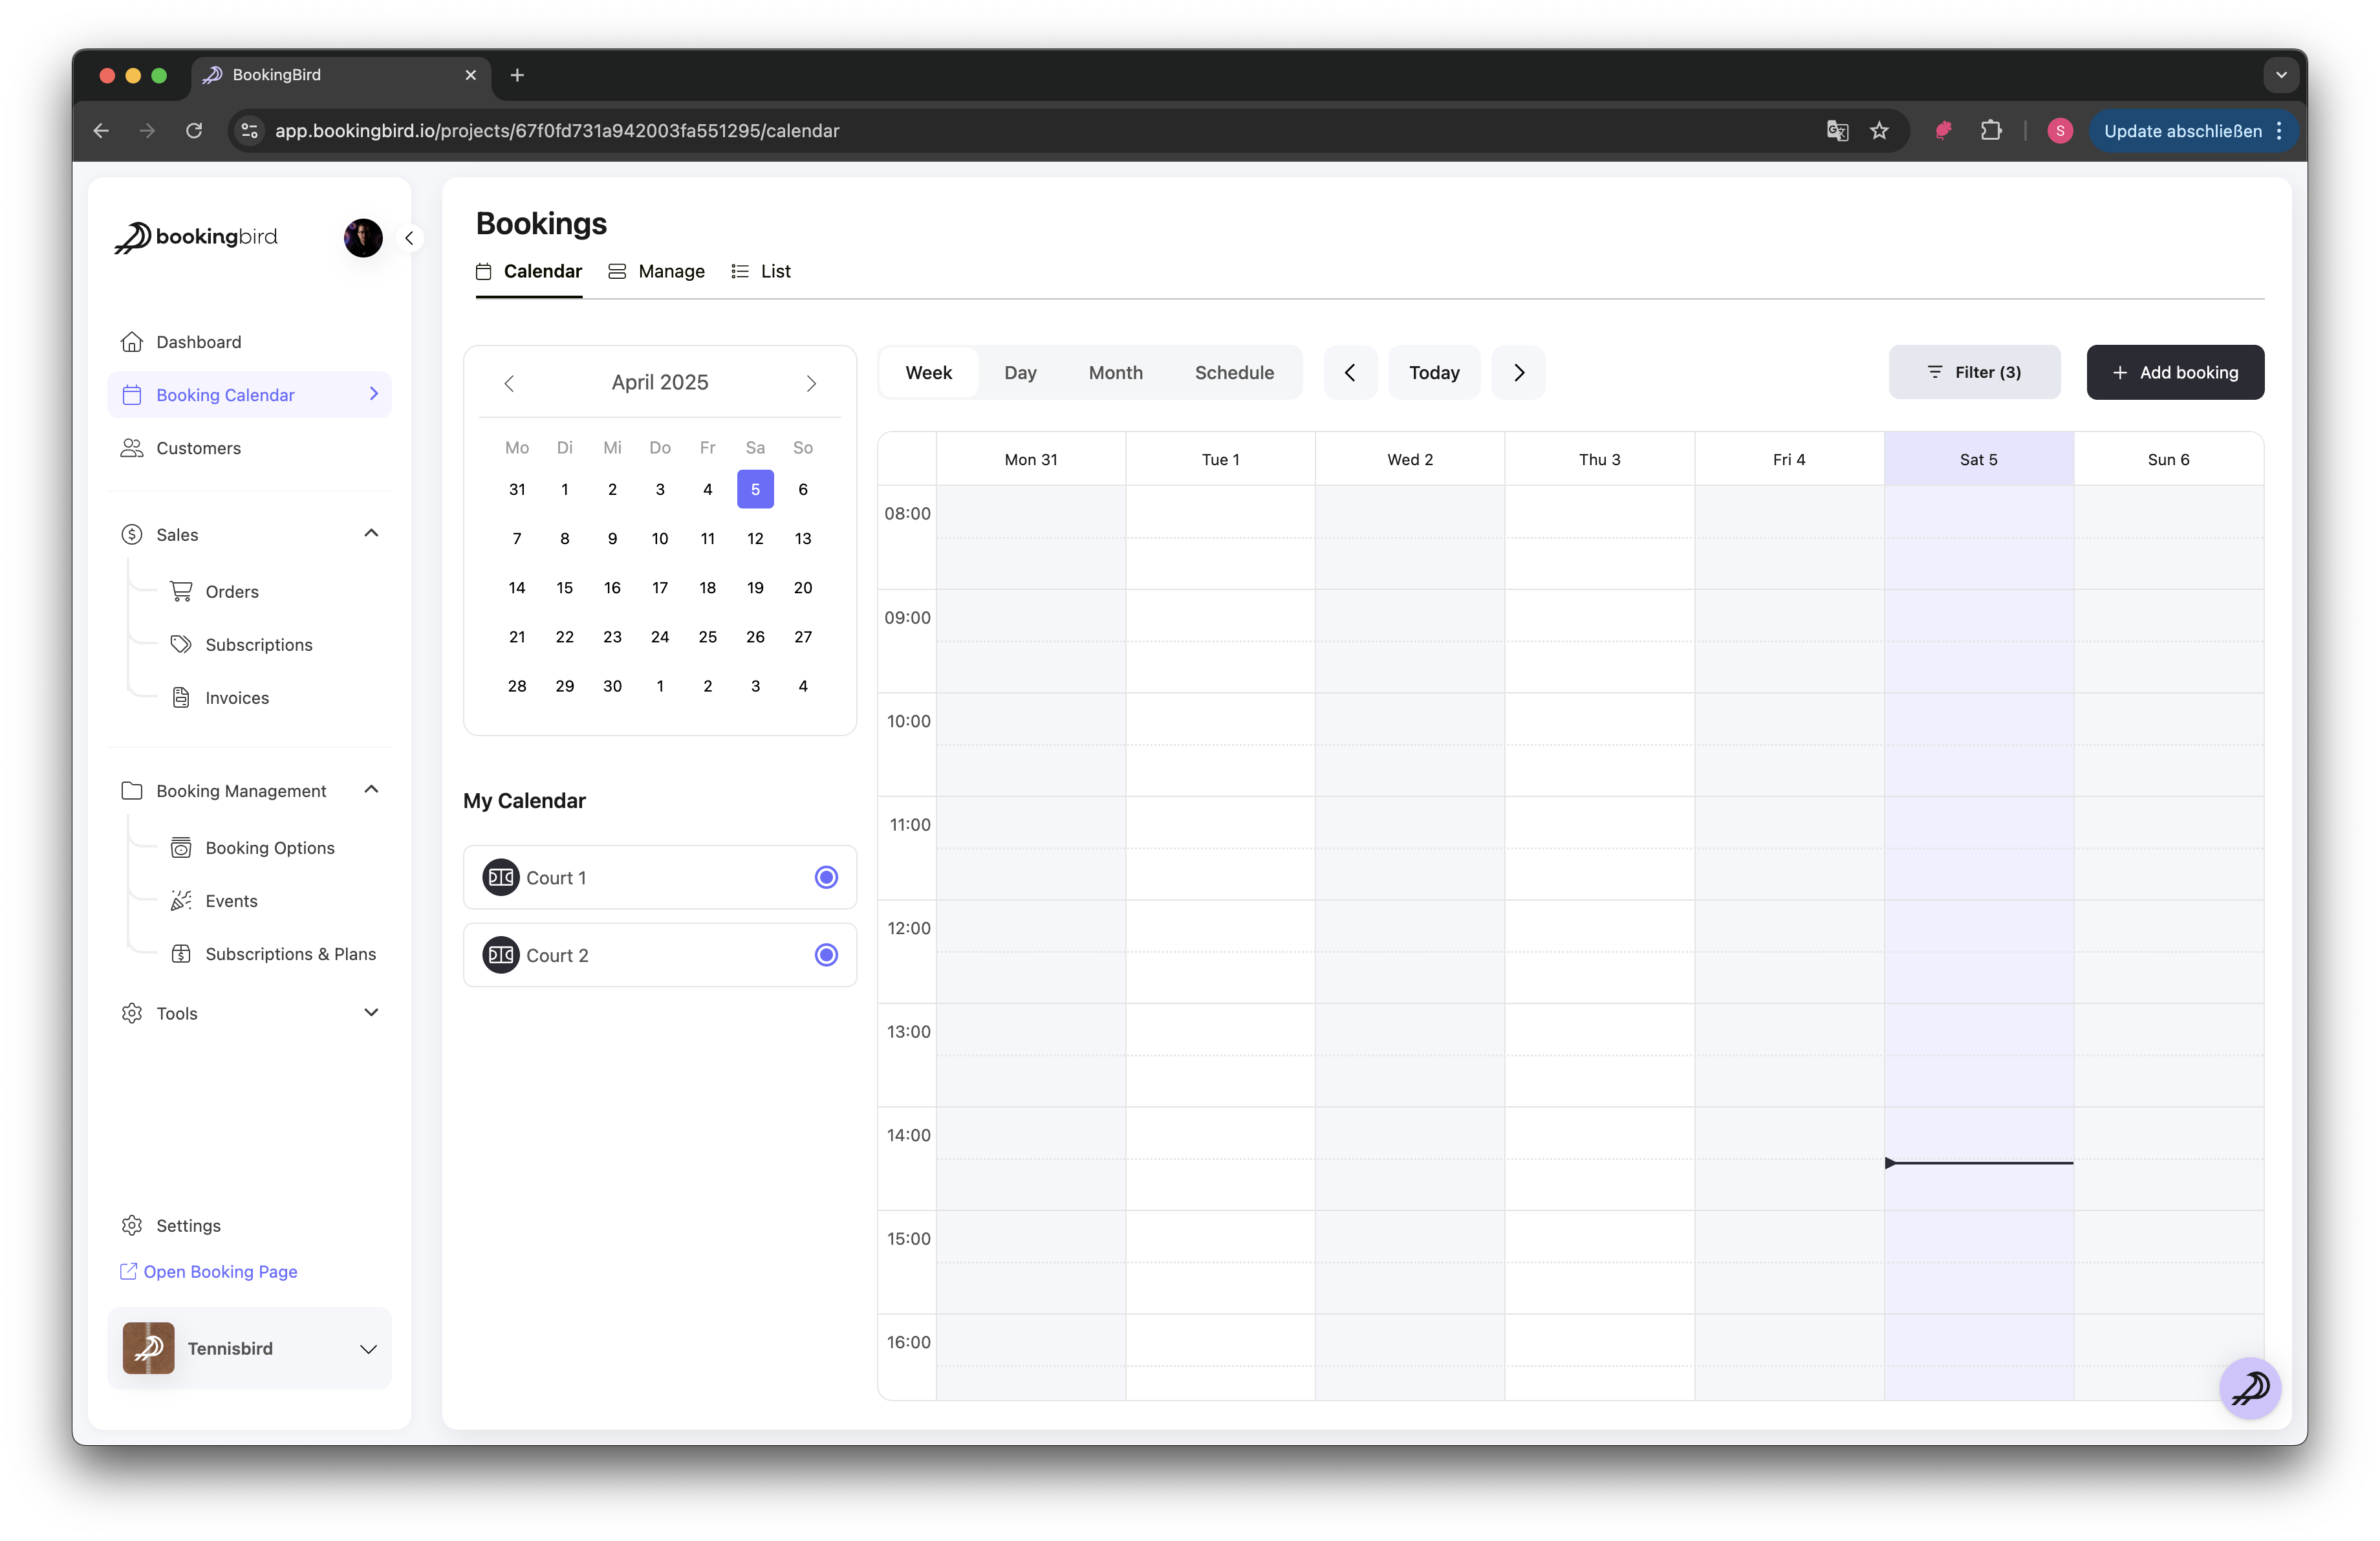Collapse the Booking Management section
2380x1541 pixels.
point(371,790)
